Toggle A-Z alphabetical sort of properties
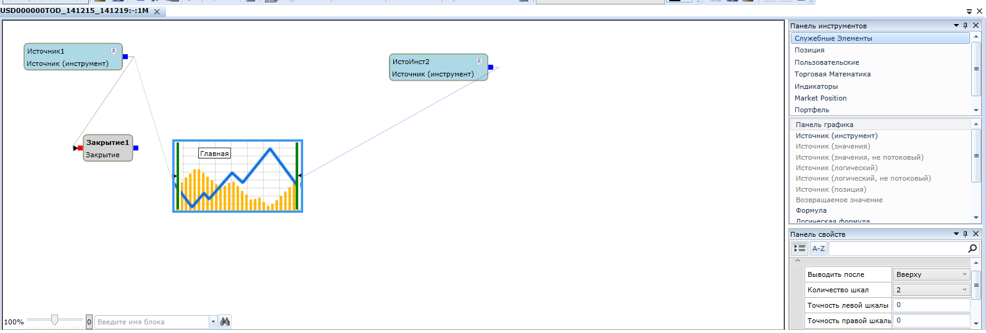Screen dimensions: 986x333 819,249
